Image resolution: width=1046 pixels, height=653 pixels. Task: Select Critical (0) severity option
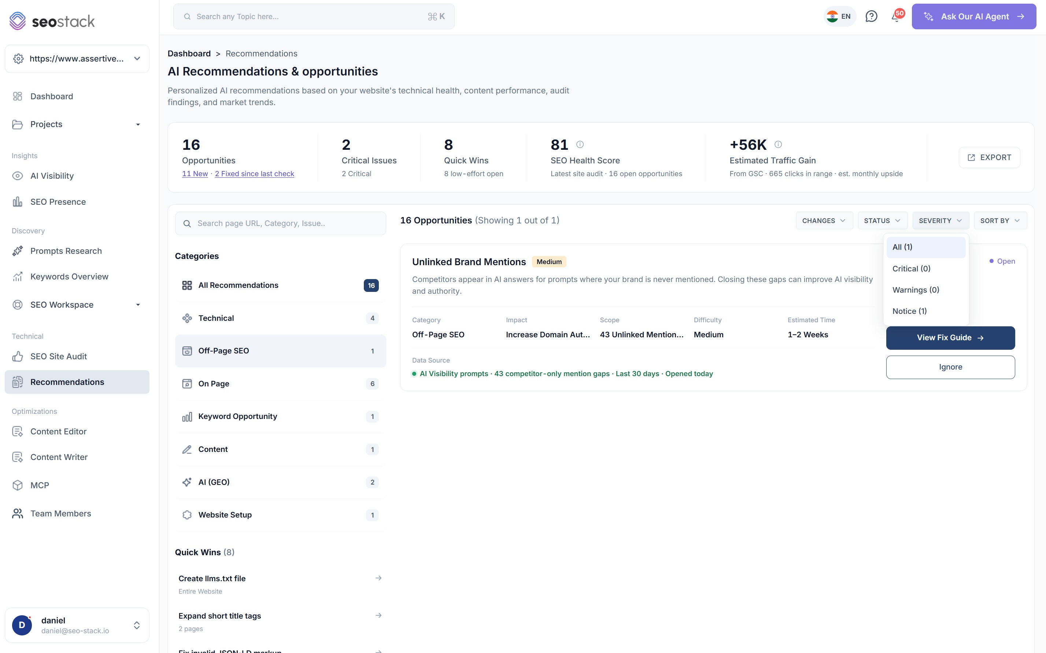tap(925, 268)
